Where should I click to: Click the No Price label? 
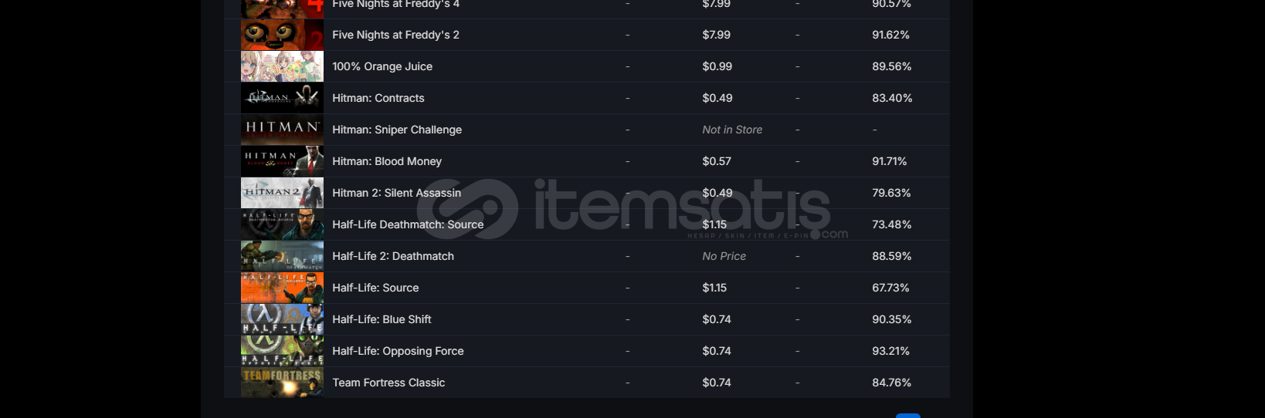[724, 256]
